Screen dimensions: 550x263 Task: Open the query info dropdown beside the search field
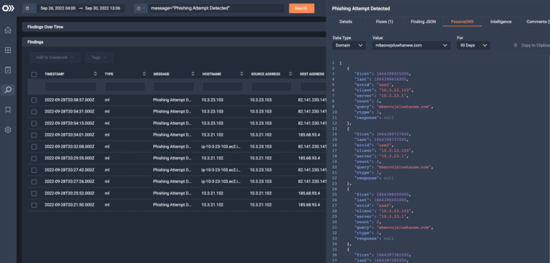click(140, 8)
